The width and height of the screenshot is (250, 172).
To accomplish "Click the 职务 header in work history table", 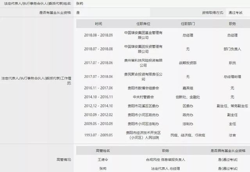I will coord(232,24).
